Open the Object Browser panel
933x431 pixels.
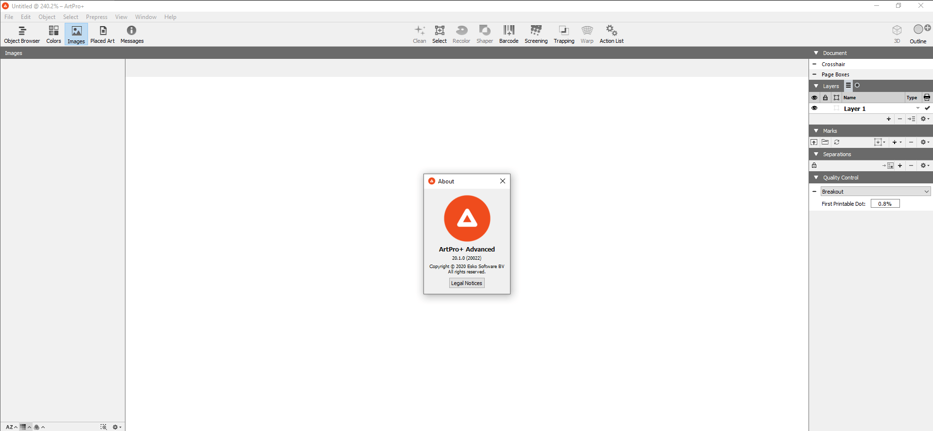pyautogui.click(x=22, y=35)
